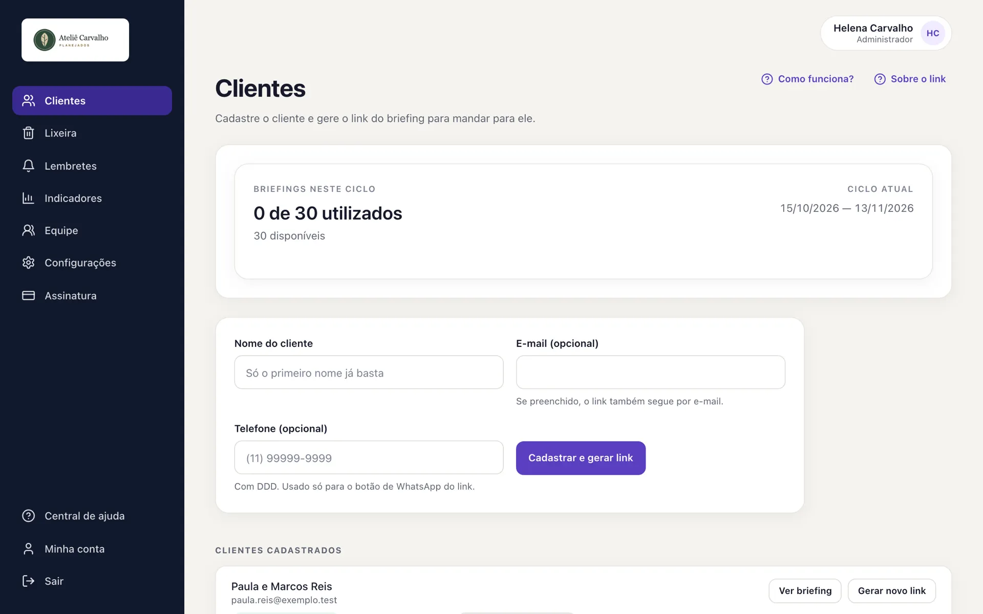Open the Lembretes section
This screenshot has height=614, width=983.
pyautogui.click(x=92, y=166)
